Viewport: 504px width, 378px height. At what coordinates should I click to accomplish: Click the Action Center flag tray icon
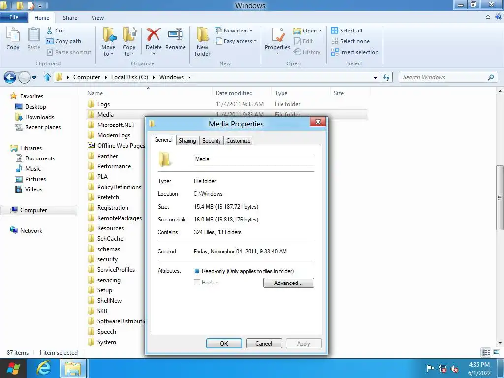430,368
